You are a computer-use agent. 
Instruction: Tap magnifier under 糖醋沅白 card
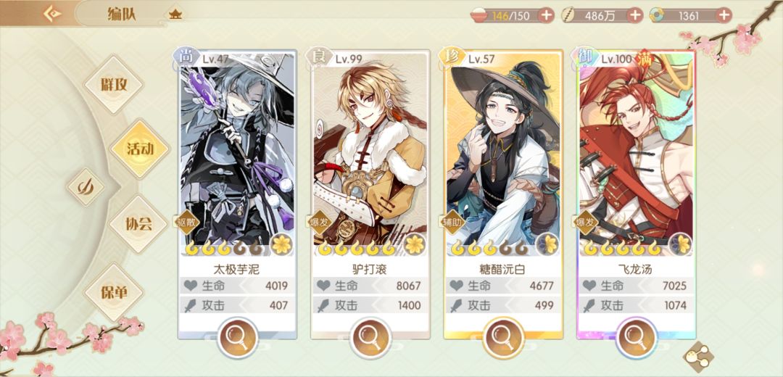click(x=503, y=337)
